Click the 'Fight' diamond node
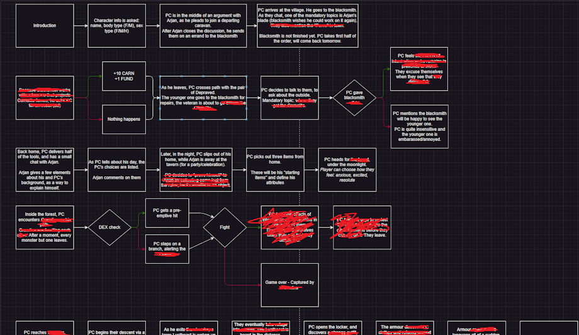 tap(223, 227)
